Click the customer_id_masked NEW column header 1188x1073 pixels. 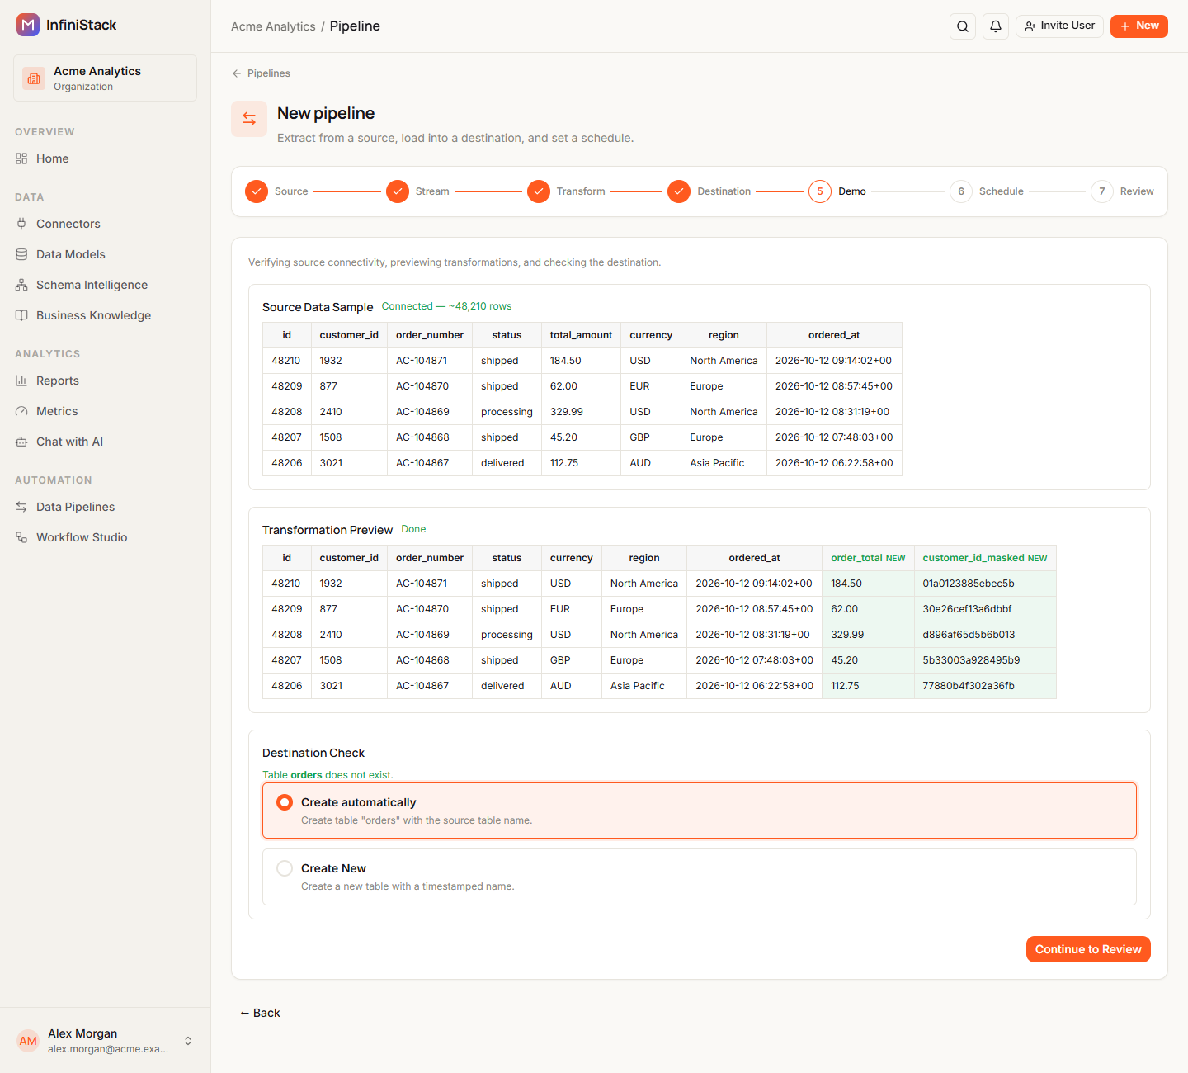985,558
